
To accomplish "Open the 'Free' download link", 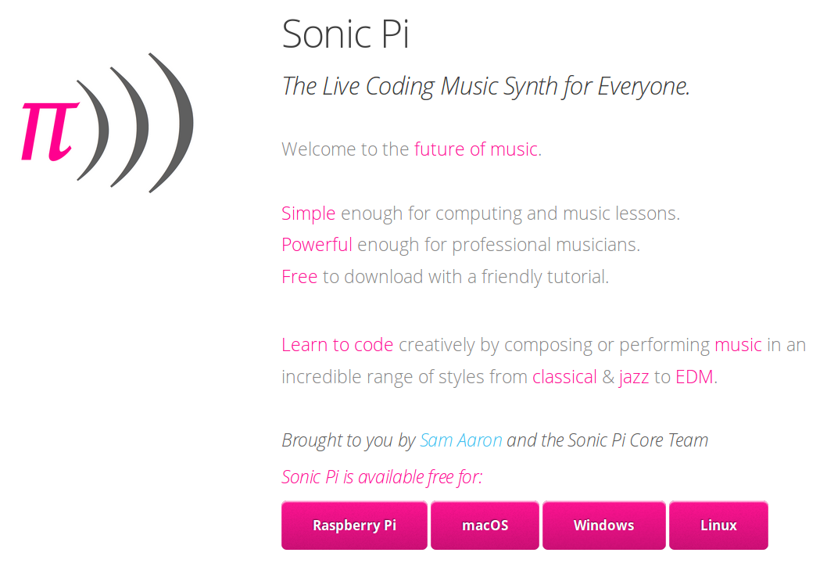I will (299, 275).
